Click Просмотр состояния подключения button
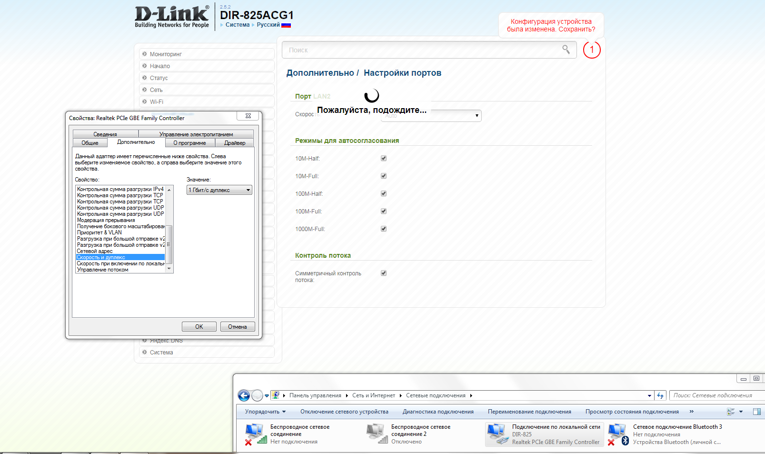The height and width of the screenshot is (454, 765). coord(632,412)
